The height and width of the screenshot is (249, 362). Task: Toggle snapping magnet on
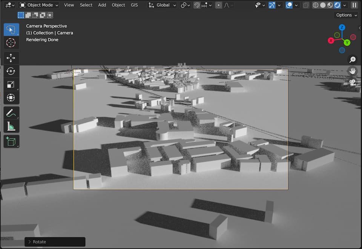[x=197, y=5]
